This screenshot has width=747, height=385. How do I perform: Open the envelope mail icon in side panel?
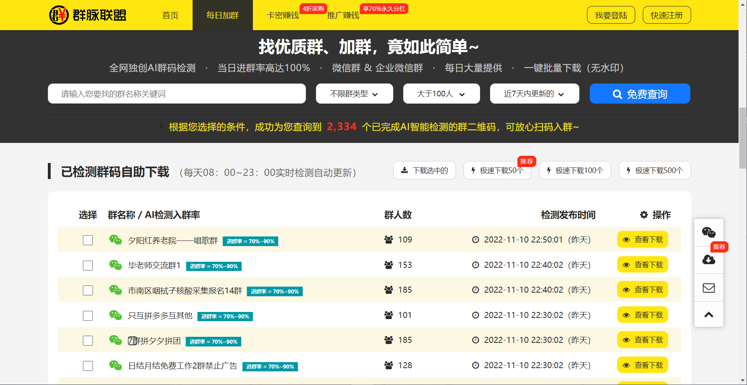click(709, 288)
